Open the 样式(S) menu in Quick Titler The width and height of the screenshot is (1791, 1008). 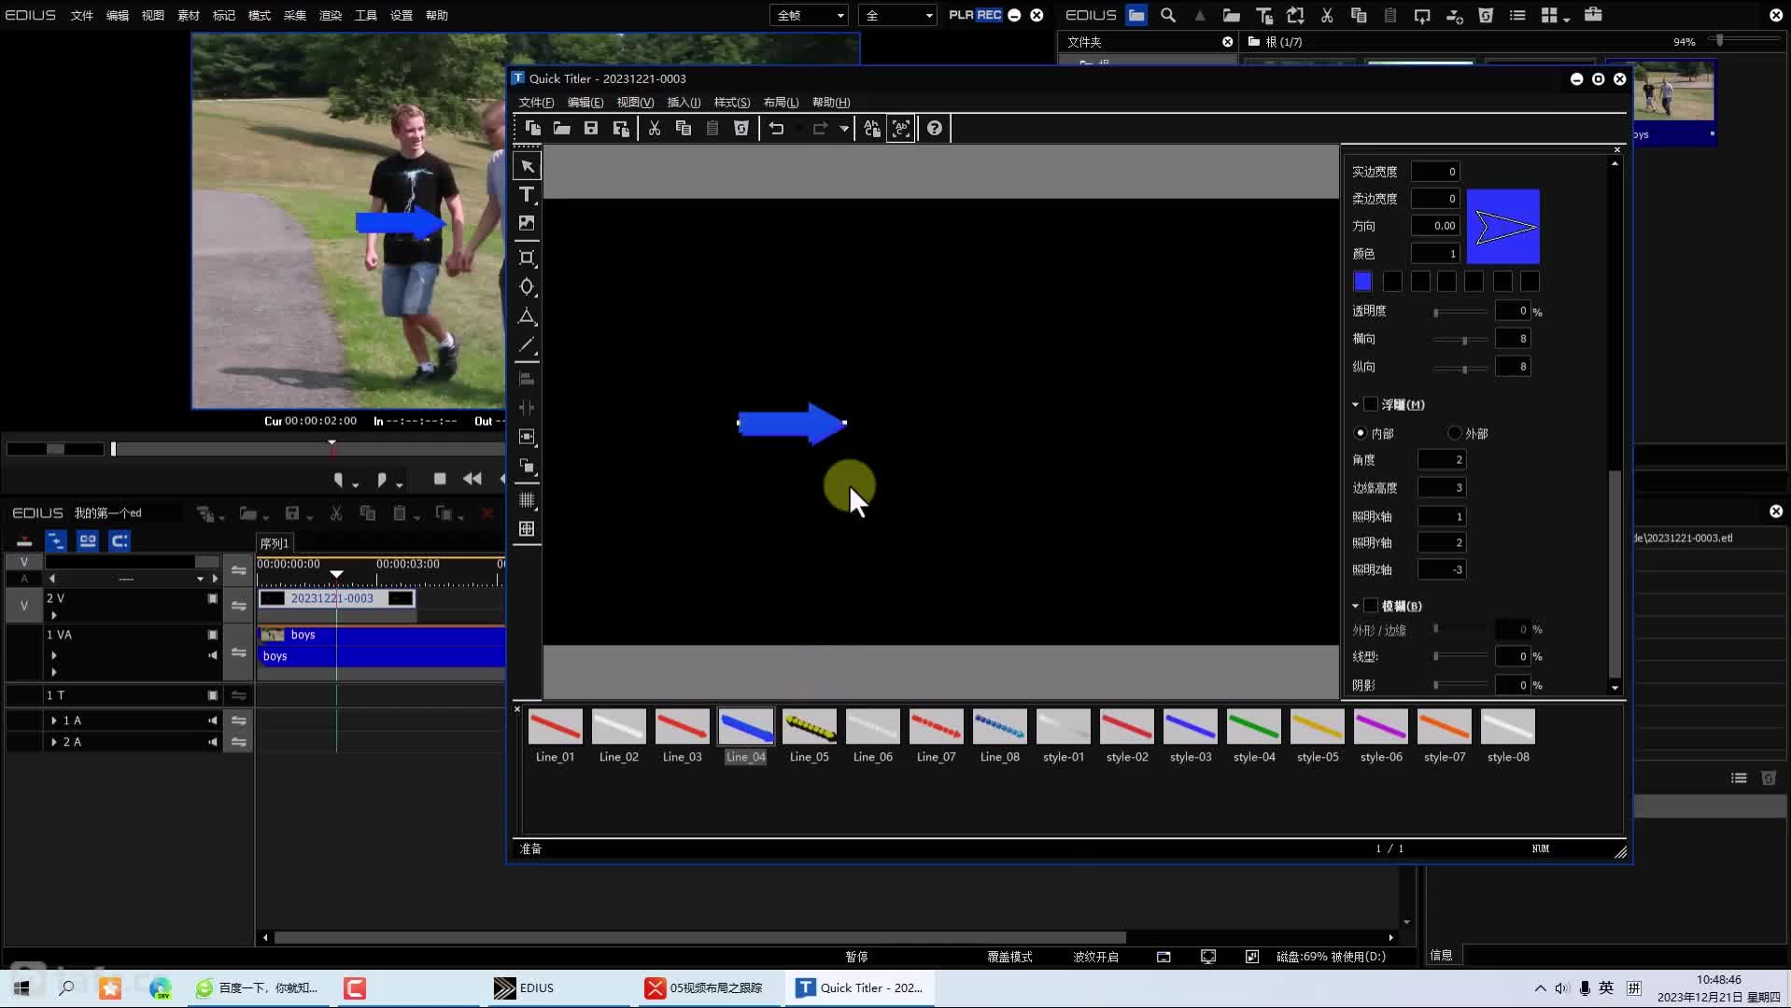732,103
